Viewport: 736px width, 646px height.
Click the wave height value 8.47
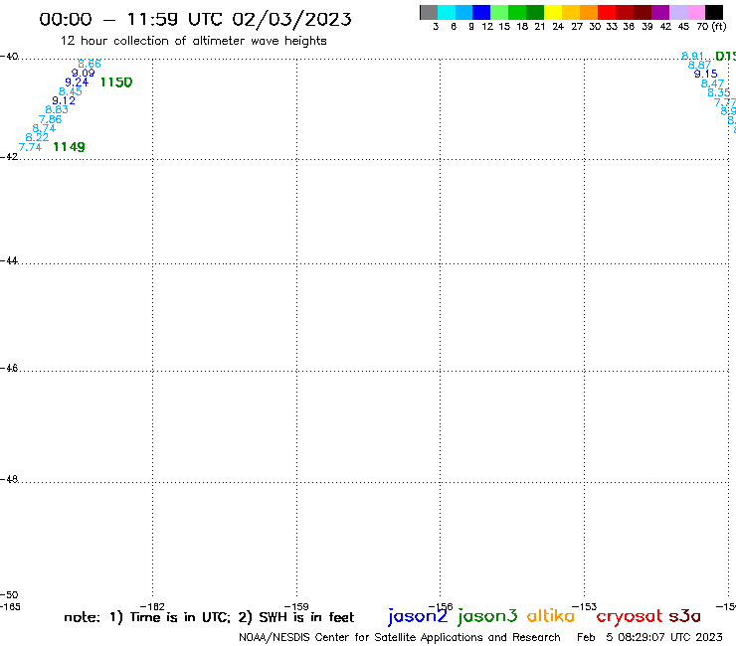712,83
